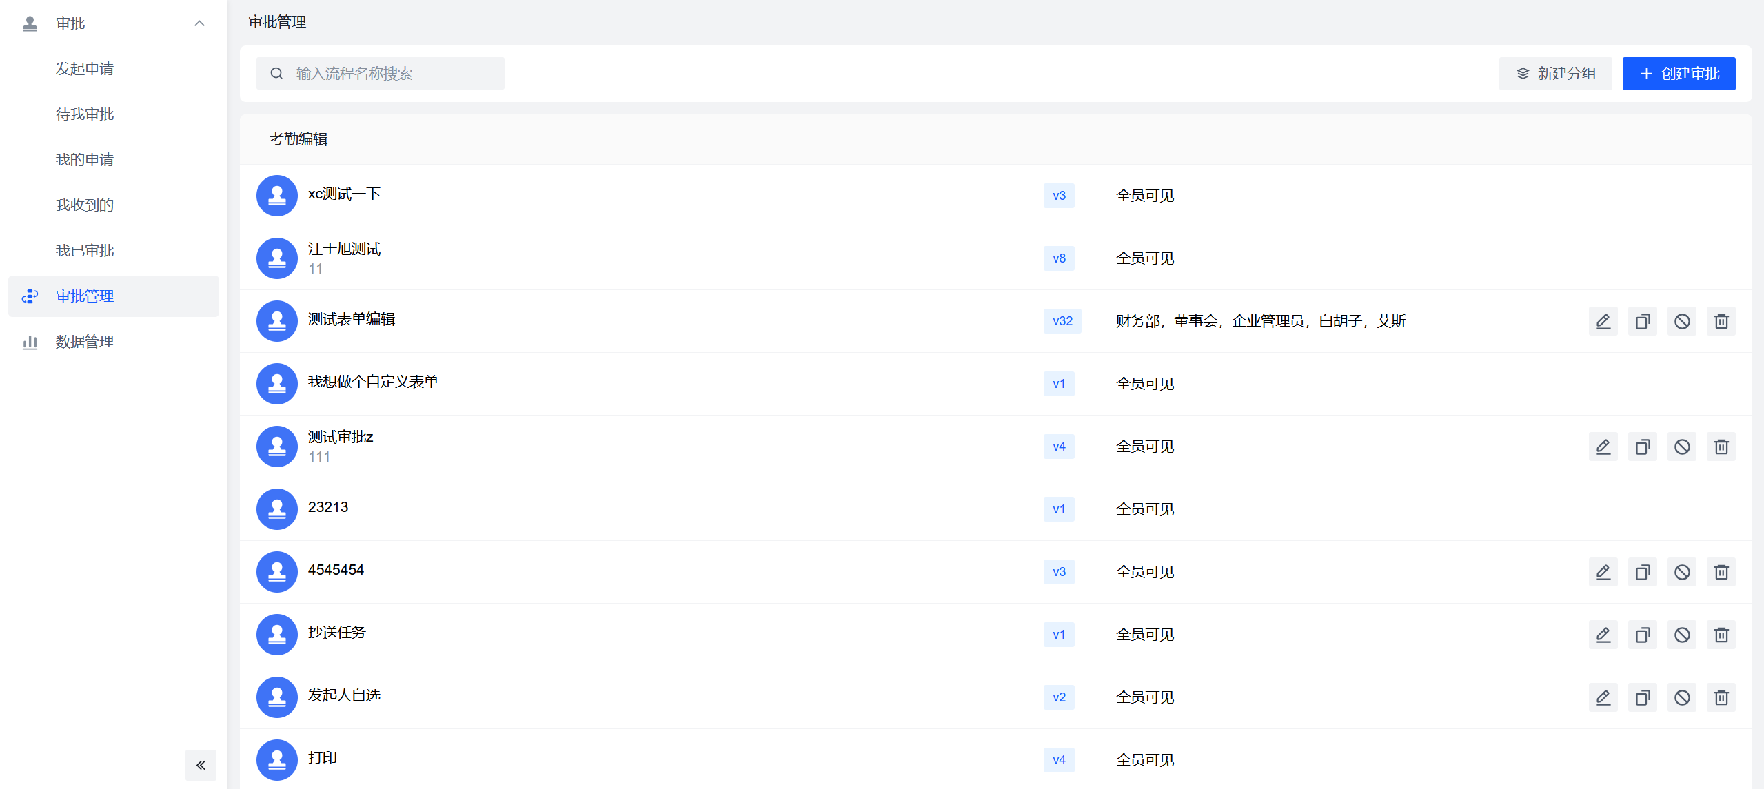Screen dimensions: 1764x789
Task: Expand the 考勤编辑 group header
Action: (x=298, y=139)
